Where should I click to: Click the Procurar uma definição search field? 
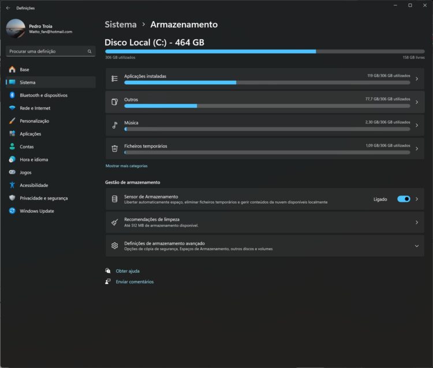click(x=46, y=51)
